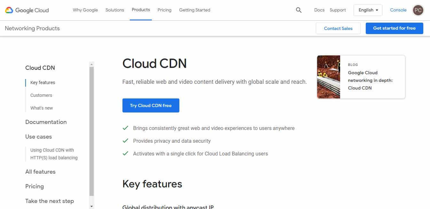Screen dimensions: 430x209
Task: Open Documentation section in sidebar
Action: pos(46,122)
